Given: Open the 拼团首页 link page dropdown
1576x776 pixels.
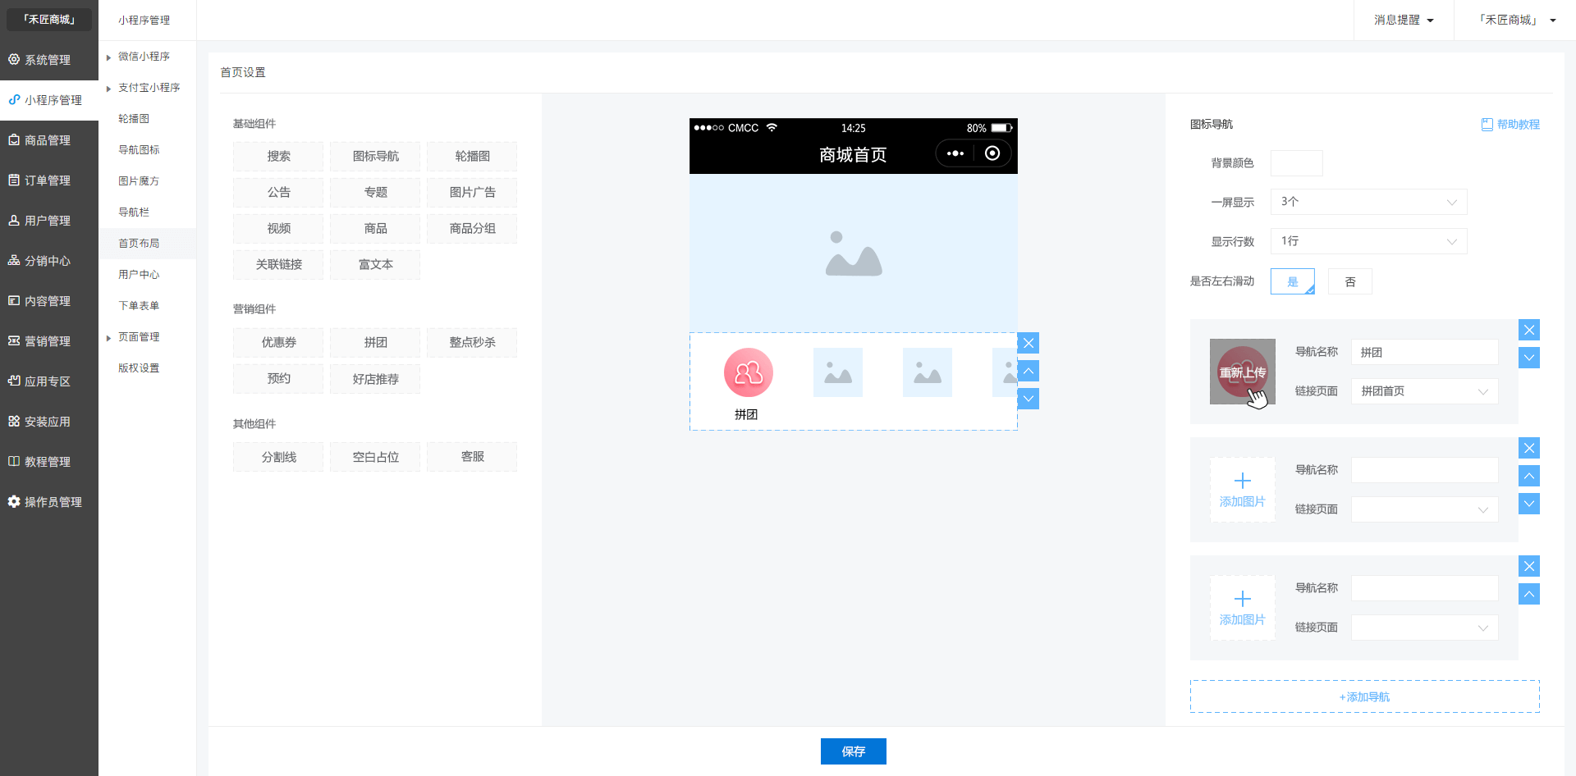Looking at the screenshot, I should (x=1424, y=391).
